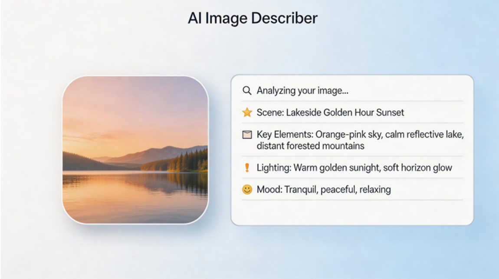Select the smiley face Mood icon
Screen dimensions: 499x279
pyautogui.click(x=246, y=189)
